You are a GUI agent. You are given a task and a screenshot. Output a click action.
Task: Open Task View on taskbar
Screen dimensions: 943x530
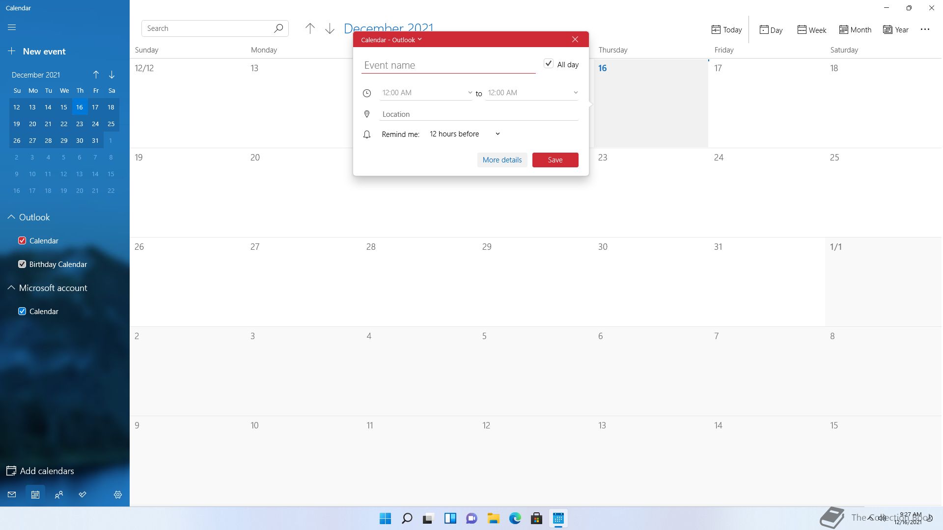click(x=429, y=518)
